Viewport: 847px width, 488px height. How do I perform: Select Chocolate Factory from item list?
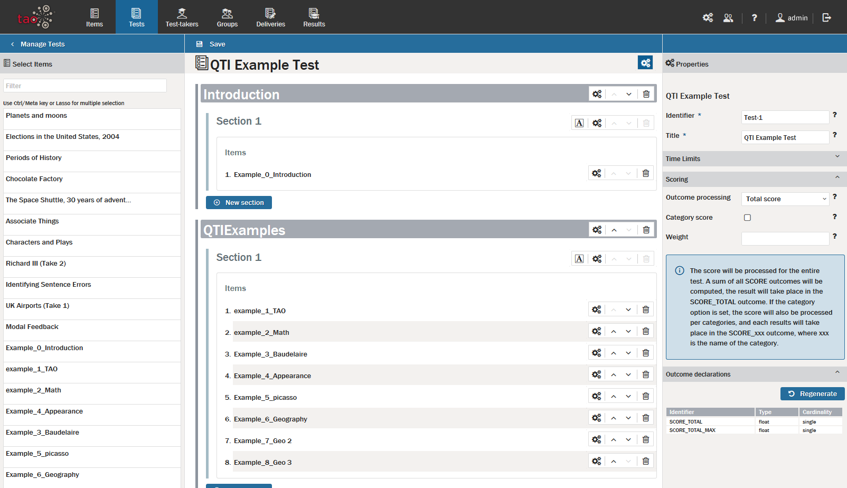34,179
